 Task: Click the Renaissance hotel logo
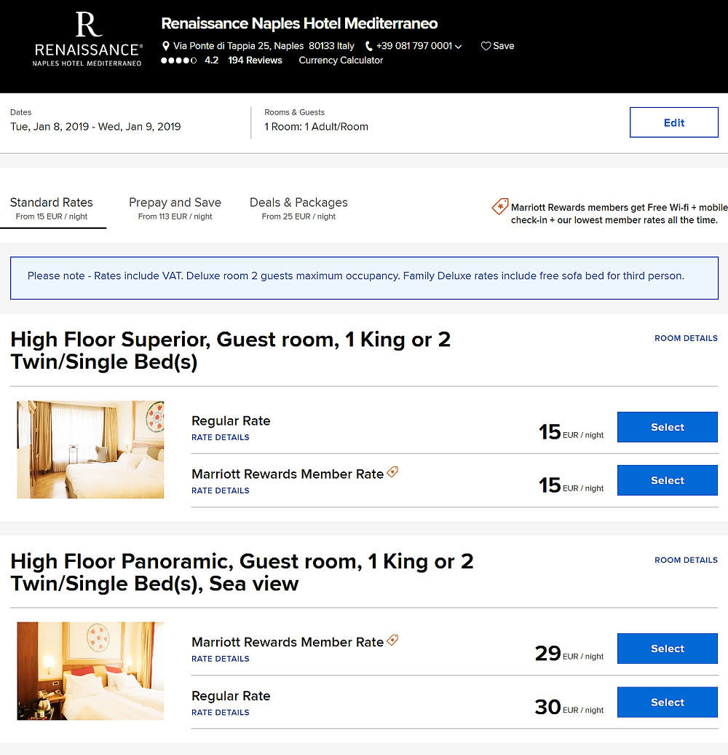tap(87, 39)
